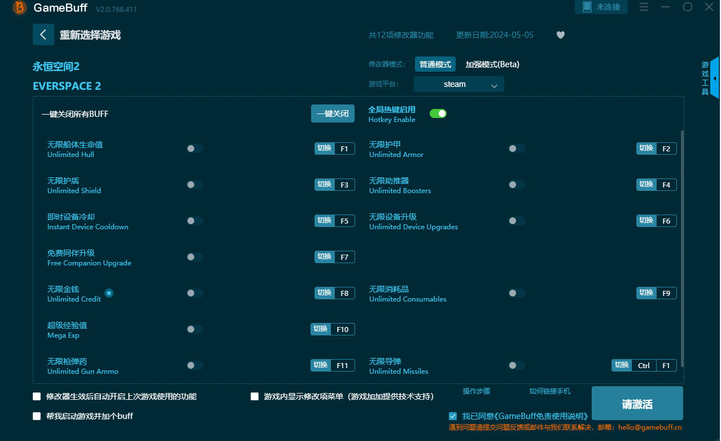This screenshot has height=441, width=721.
Task: Select the 普通模式 mode tab
Action: coord(435,64)
